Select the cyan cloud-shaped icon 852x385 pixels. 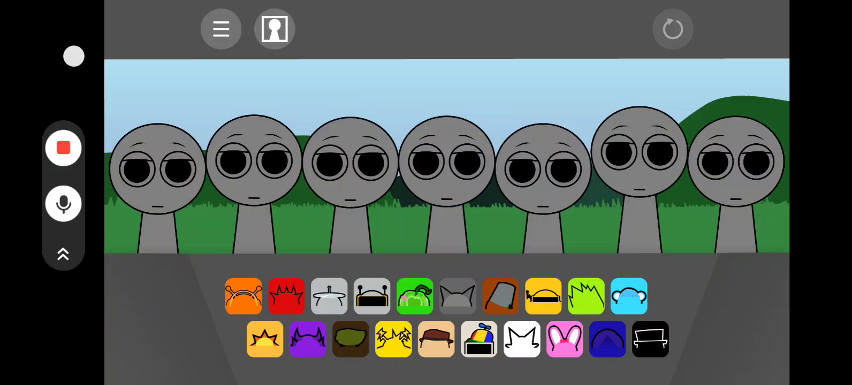tap(629, 296)
